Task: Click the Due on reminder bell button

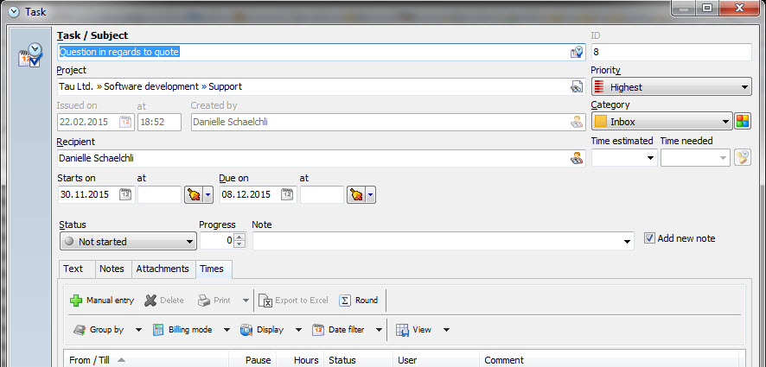Action: pyautogui.click(x=355, y=194)
